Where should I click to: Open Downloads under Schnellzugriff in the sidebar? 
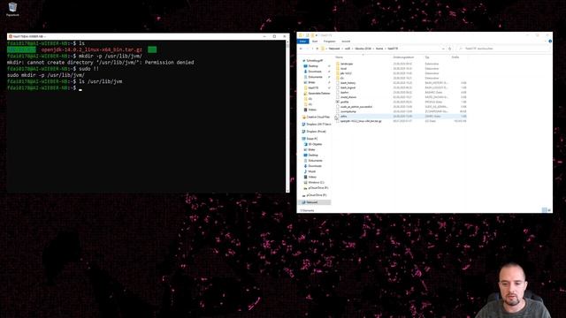(315, 72)
